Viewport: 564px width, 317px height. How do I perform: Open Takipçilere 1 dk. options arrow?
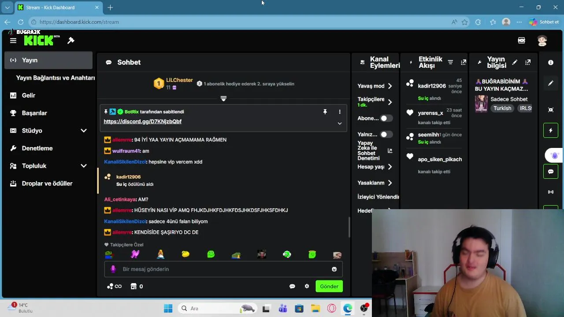pyautogui.click(x=390, y=102)
